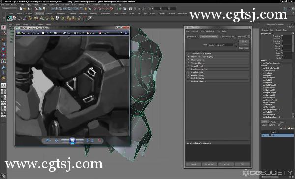The image size is (295, 179).
Task: Select by object type mode icon
Action: (40, 9)
